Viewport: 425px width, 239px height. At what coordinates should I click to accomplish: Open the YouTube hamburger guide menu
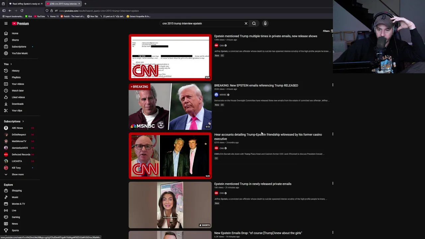tap(6, 24)
